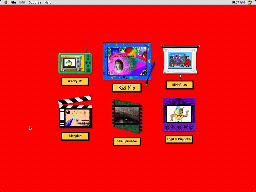Click the Moopies label button
Screen dimensions: 256x192
(x=75, y=136)
